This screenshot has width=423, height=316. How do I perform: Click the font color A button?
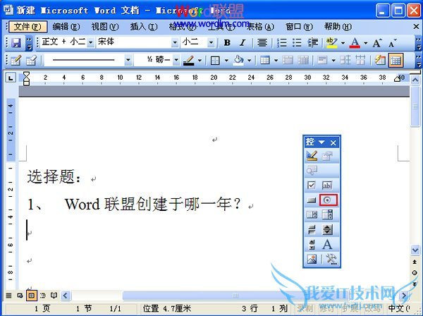point(355,43)
